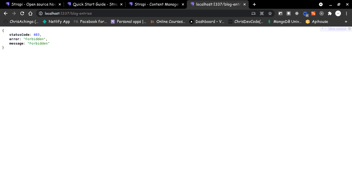The width and height of the screenshot is (352, 189).
Task: Open the tab search dropdown arrow
Action: pos(321,4)
